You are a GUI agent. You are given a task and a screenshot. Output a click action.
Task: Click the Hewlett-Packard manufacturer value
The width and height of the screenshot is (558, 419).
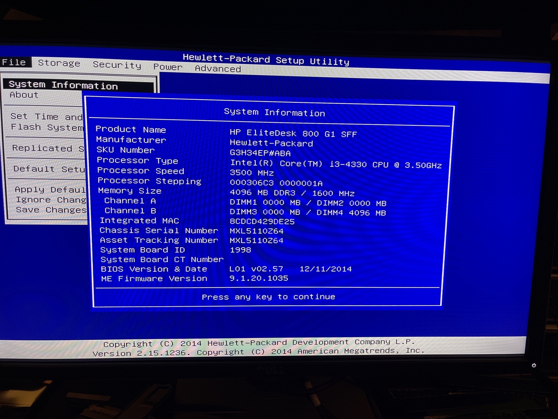click(x=271, y=143)
